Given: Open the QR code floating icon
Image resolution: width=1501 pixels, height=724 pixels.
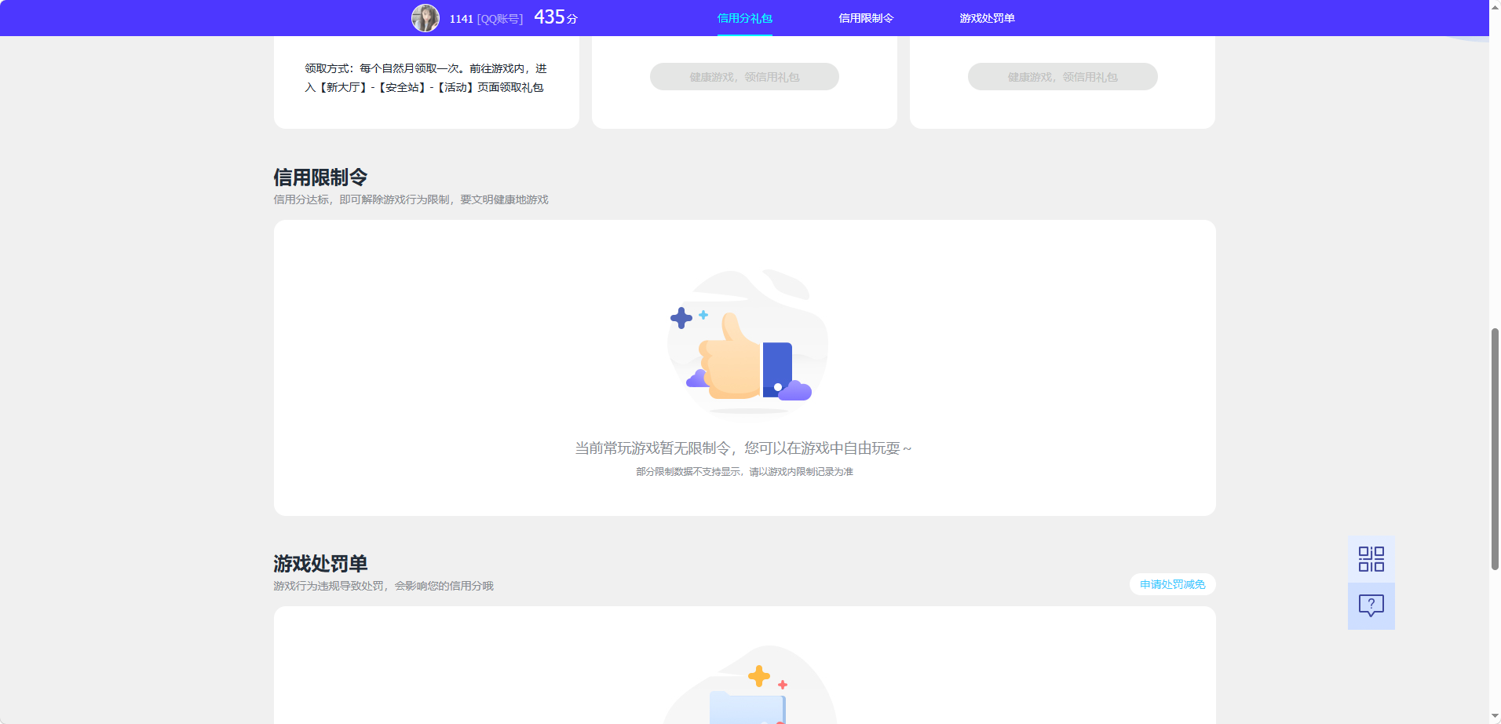Looking at the screenshot, I should click(1371, 559).
